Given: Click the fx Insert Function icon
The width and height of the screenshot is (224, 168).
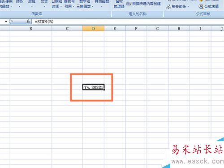Looking at the screenshot, I should pyautogui.click(x=28, y=22).
